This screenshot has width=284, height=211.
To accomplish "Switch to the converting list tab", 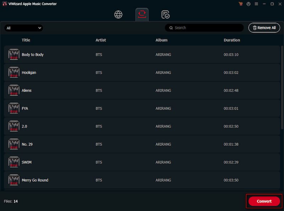I will coord(142,15).
